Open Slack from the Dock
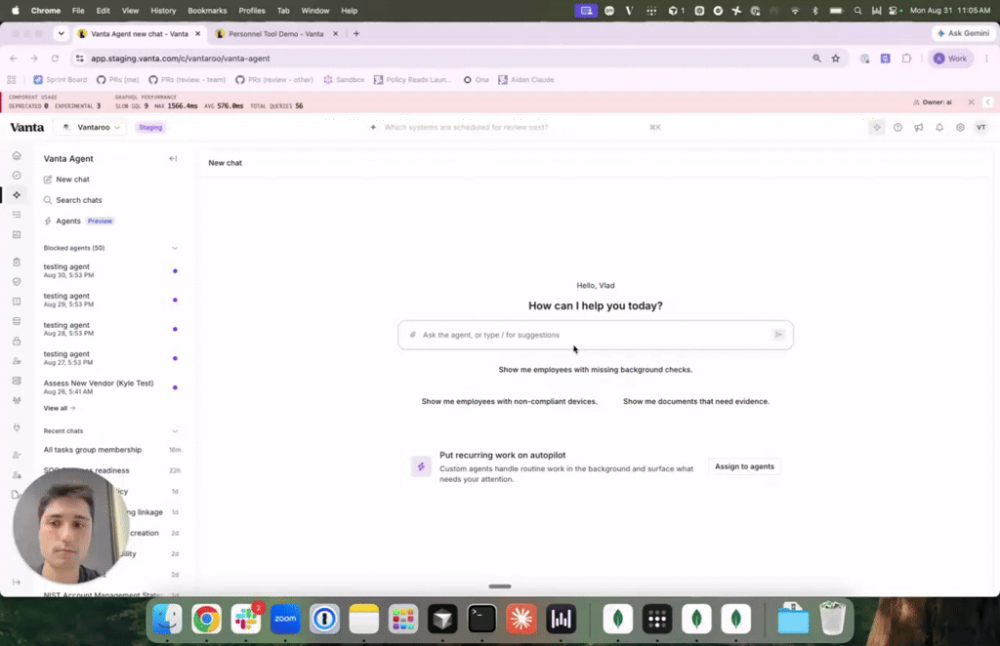This screenshot has height=646, width=1000. (x=245, y=619)
